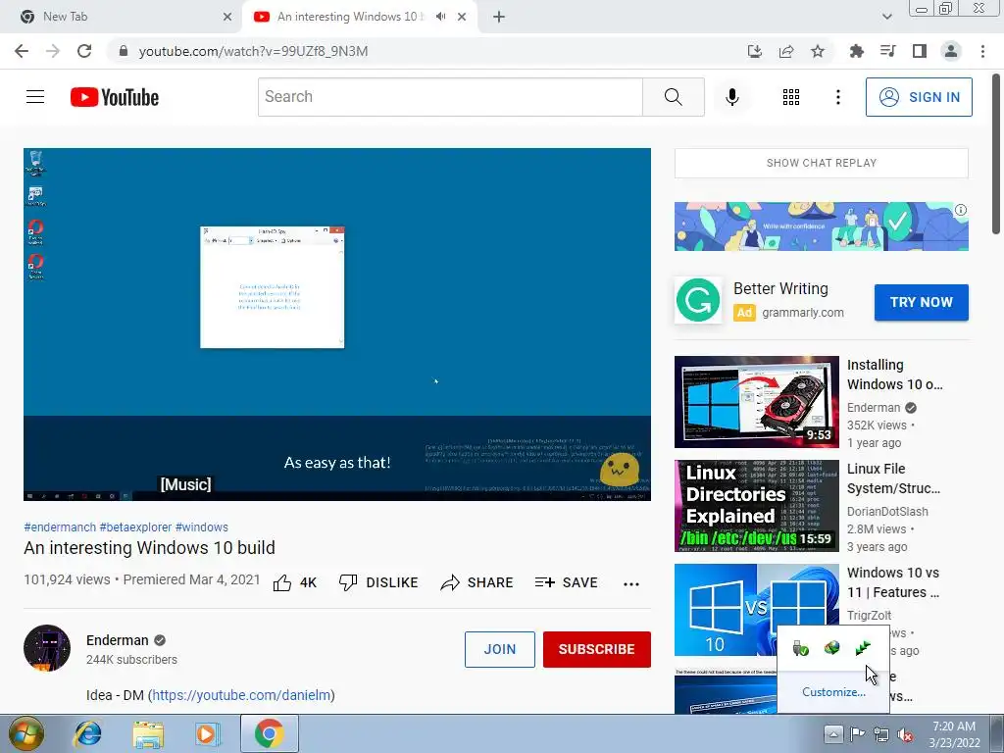The image size is (1004, 753).
Task: Click the DISLIKE thumbs down button
Action: (x=378, y=582)
